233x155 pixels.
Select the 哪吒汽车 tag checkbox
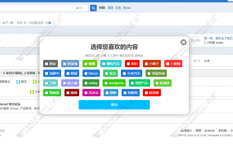pyautogui.click(x=104, y=64)
